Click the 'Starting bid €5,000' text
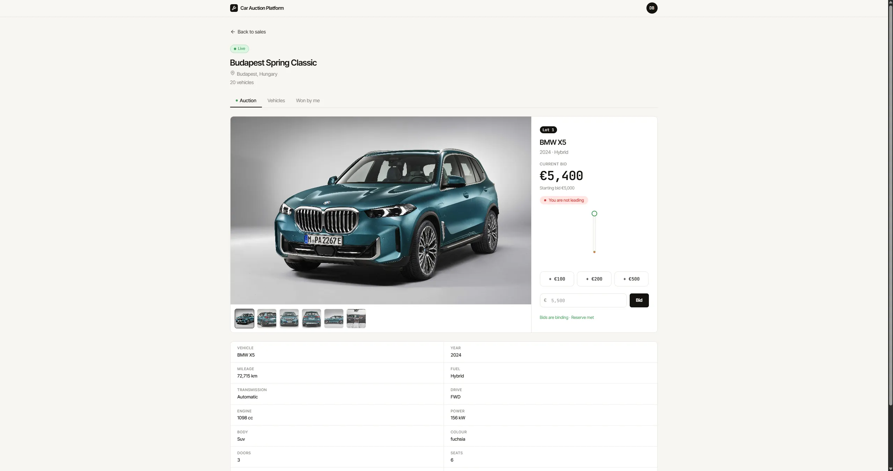893x471 pixels. [557, 188]
